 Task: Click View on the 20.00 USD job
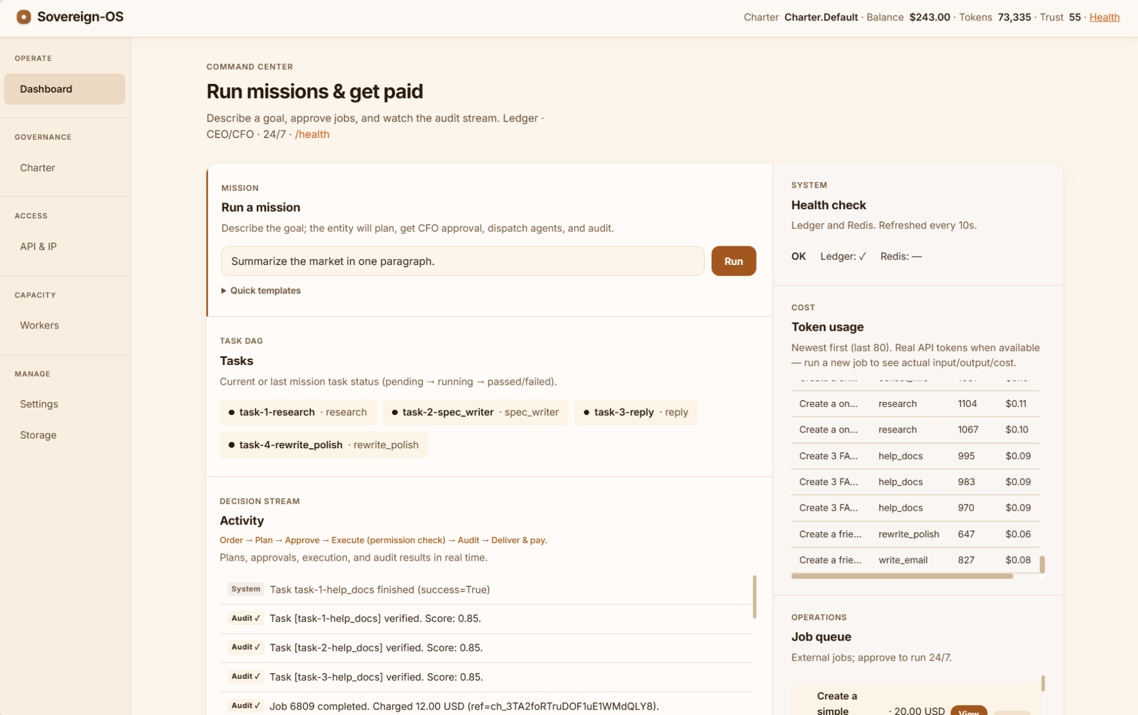tap(968, 711)
